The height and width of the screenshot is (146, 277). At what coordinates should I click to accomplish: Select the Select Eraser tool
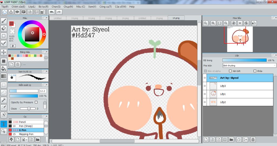click(x=4, y=115)
